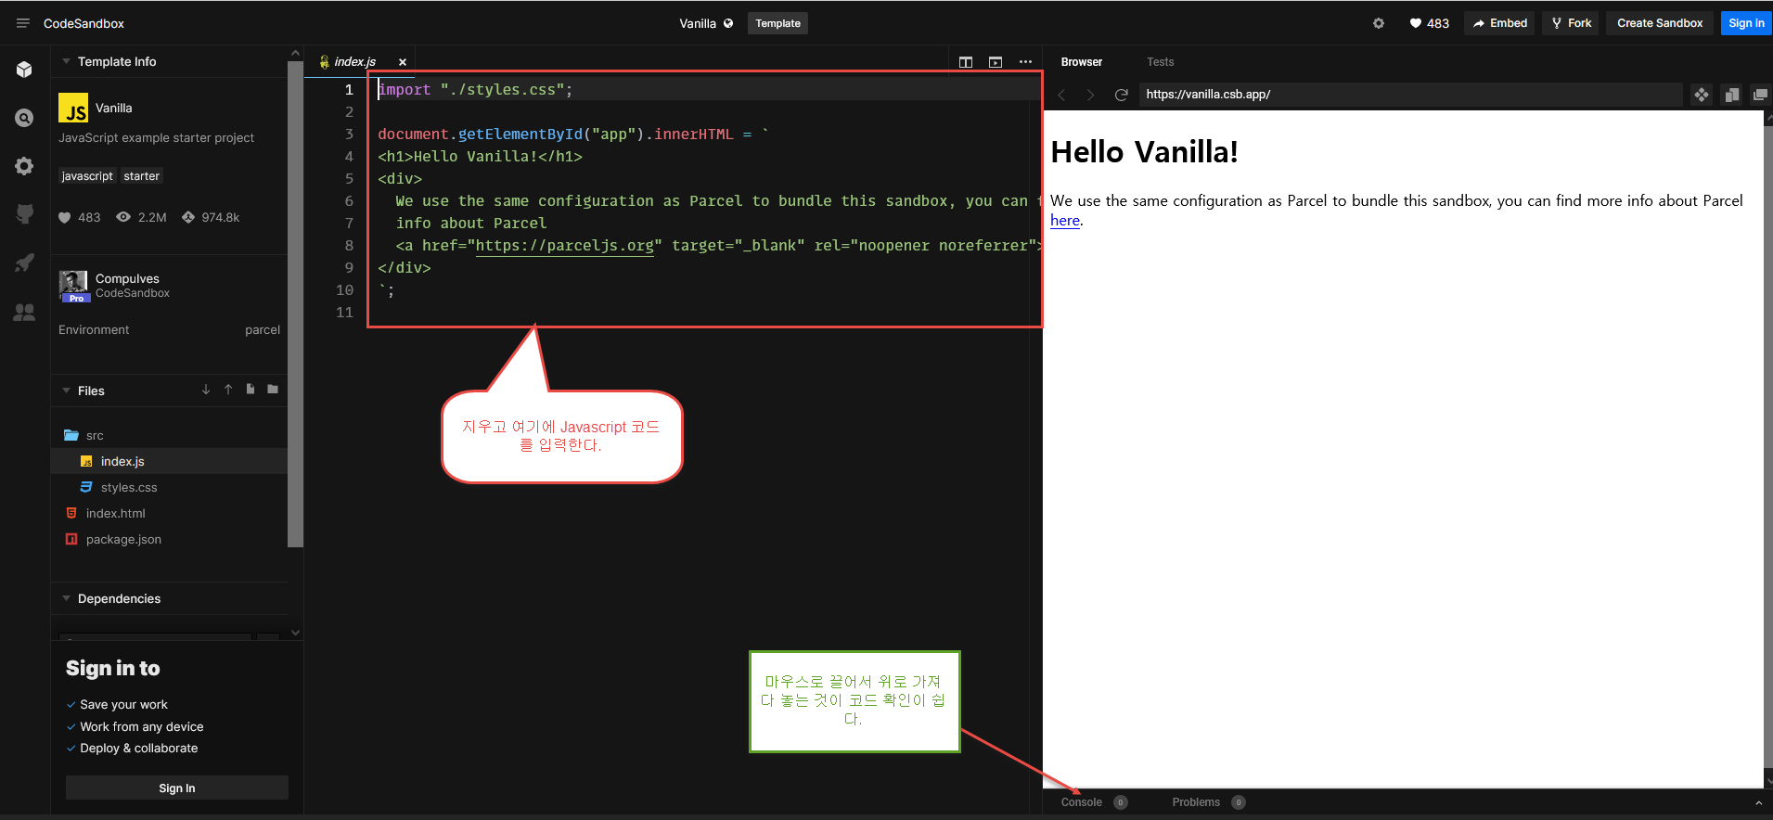Collapse the Dependencies section
This screenshot has width=1773, height=820.
(66, 598)
